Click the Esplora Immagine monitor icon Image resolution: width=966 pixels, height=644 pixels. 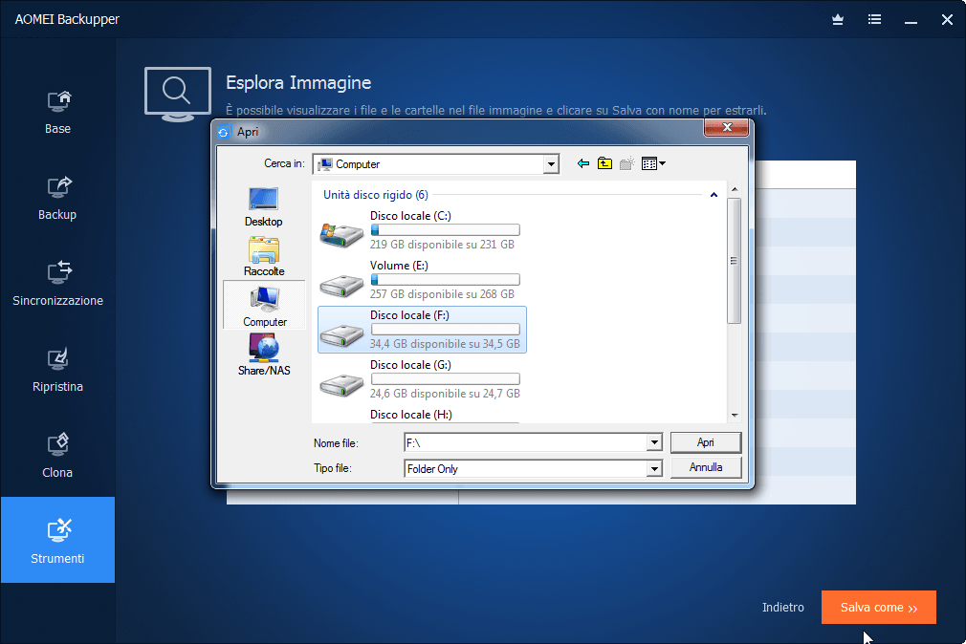pos(178,94)
